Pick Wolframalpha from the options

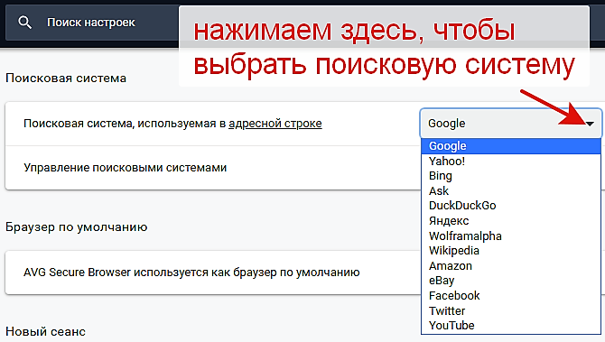(x=511, y=236)
